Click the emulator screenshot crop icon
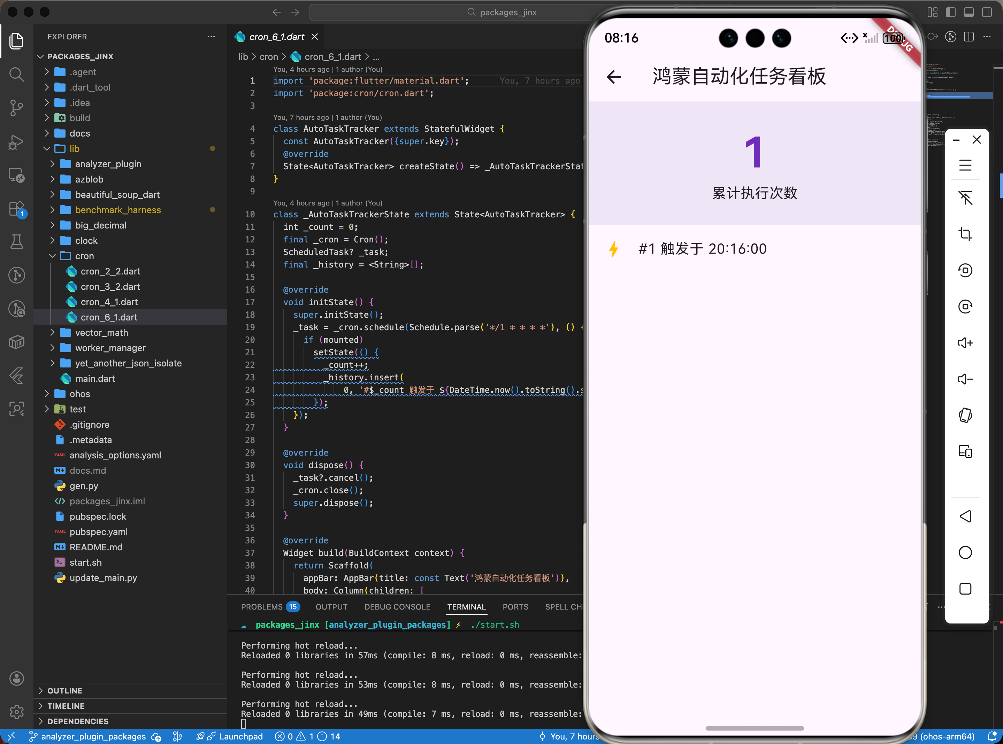The width and height of the screenshot is (1003, 744). pos(965,234)
